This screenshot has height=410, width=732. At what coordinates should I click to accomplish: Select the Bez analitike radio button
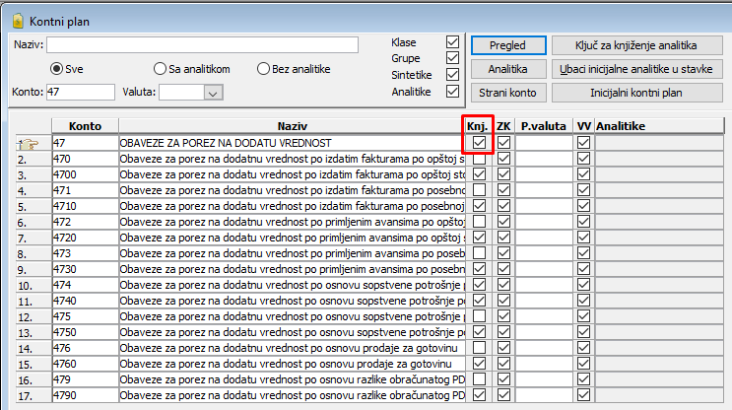[x=263, y=69]
